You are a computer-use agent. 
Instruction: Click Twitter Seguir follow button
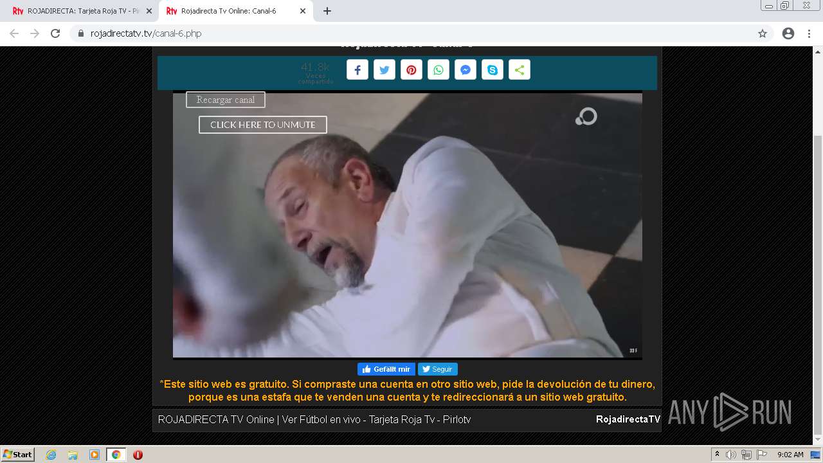click(x=438, y=369)
